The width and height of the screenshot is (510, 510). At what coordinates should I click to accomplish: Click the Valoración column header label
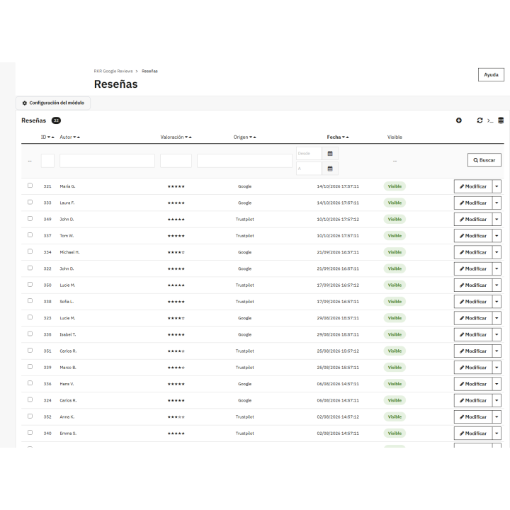click(x=171, y=137)
